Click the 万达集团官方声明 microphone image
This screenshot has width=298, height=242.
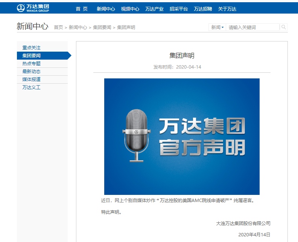coord(182,136)
